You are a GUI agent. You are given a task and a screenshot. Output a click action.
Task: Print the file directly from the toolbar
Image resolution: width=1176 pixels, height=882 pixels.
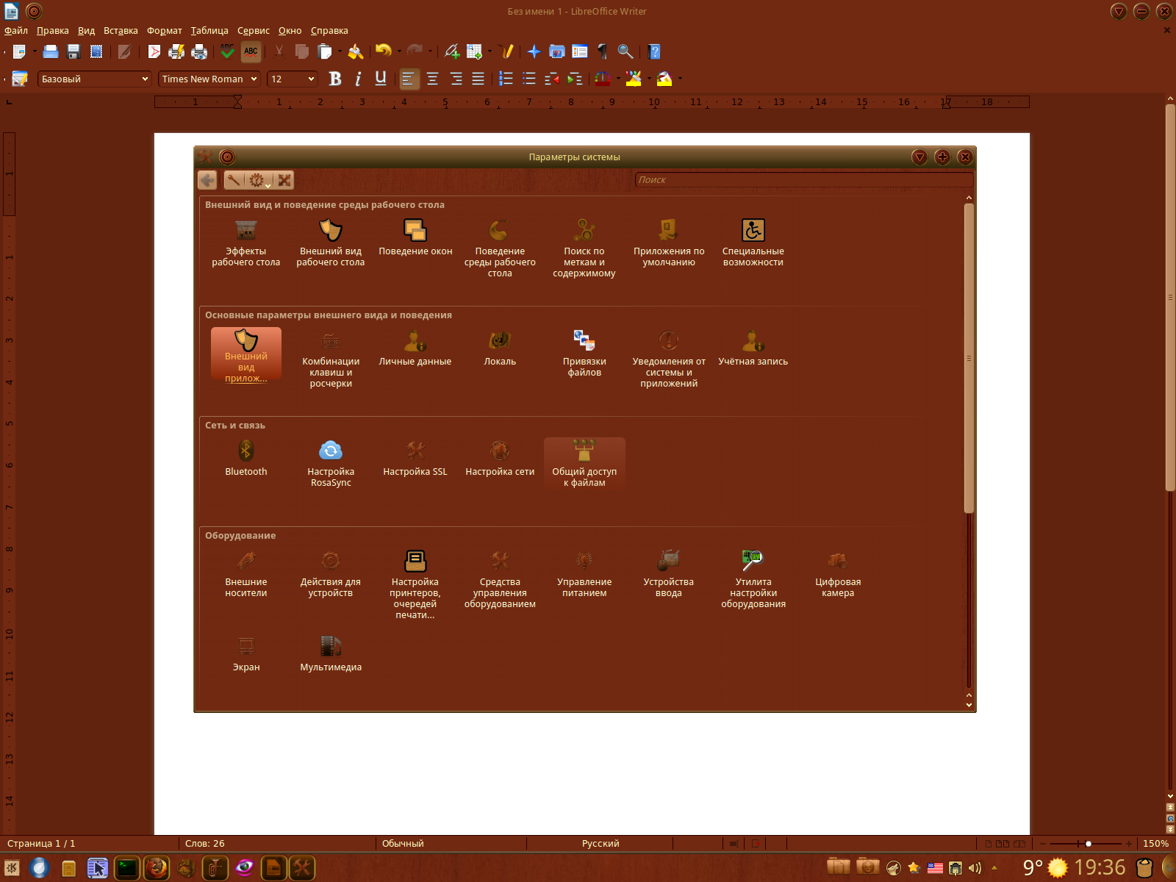coord(176,51)
